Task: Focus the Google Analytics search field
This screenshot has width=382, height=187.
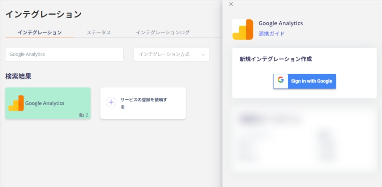Action: pos(64,54)
